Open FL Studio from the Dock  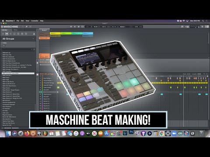pos(45,133)
